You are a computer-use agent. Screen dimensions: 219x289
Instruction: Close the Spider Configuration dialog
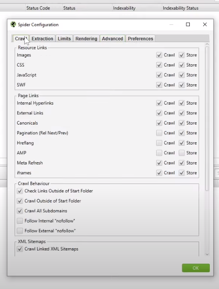click(x=205, y=24)
